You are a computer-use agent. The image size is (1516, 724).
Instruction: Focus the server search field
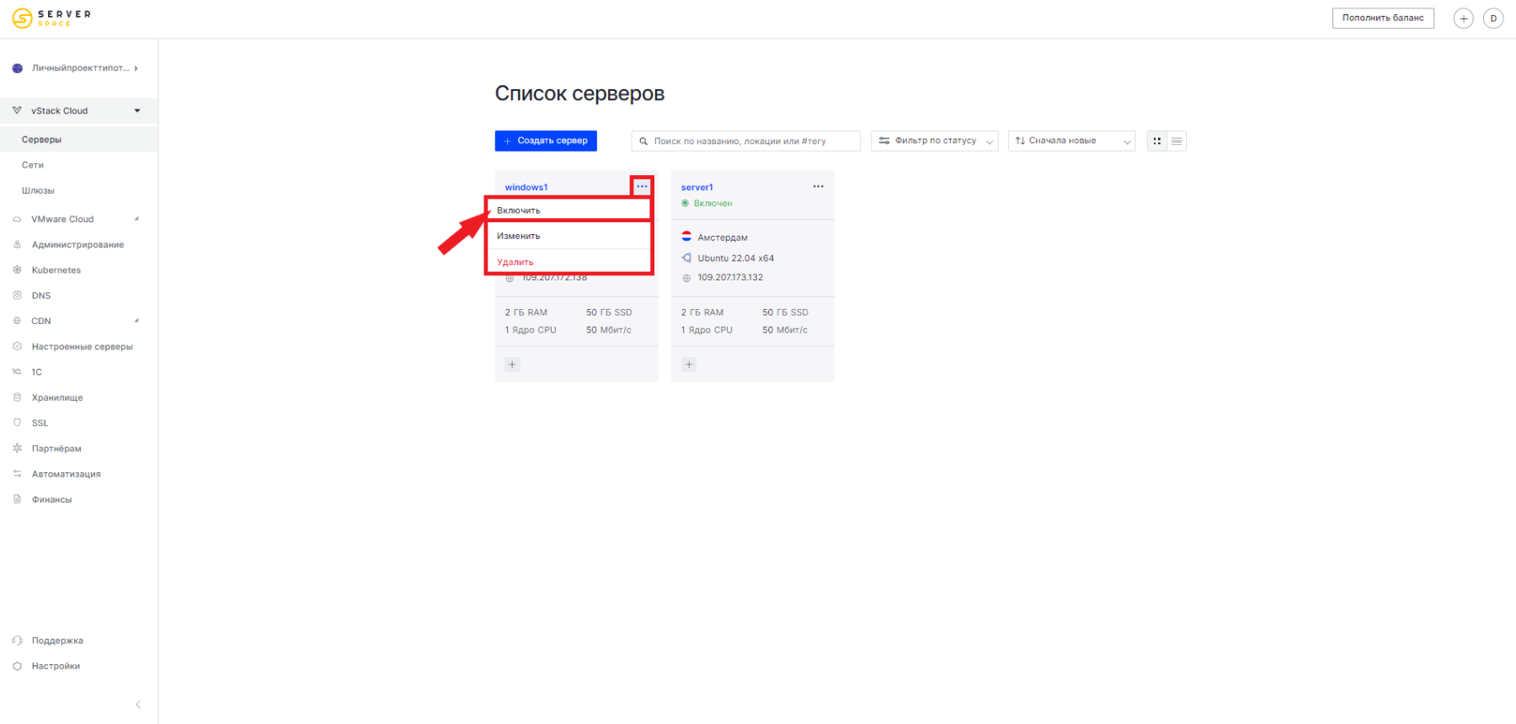click(745, 141)
